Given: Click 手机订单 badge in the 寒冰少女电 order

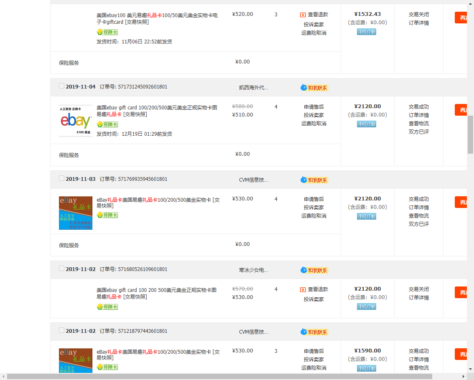Looking at the screenshot, I should pyautogui.click(x=367, y=307).
